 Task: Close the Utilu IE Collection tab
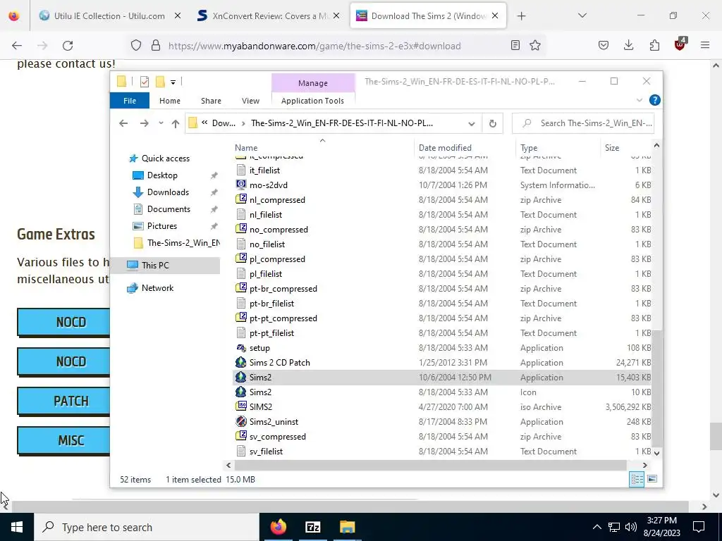[177, 15]
